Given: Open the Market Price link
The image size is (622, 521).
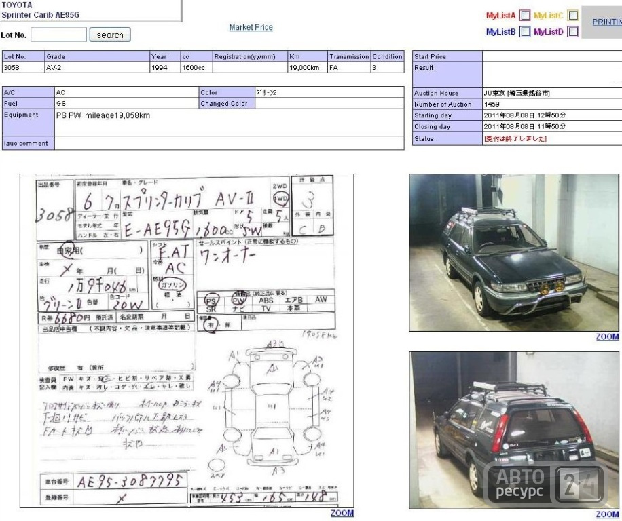Looking at the screenshot, I should [x=251, y=27].
